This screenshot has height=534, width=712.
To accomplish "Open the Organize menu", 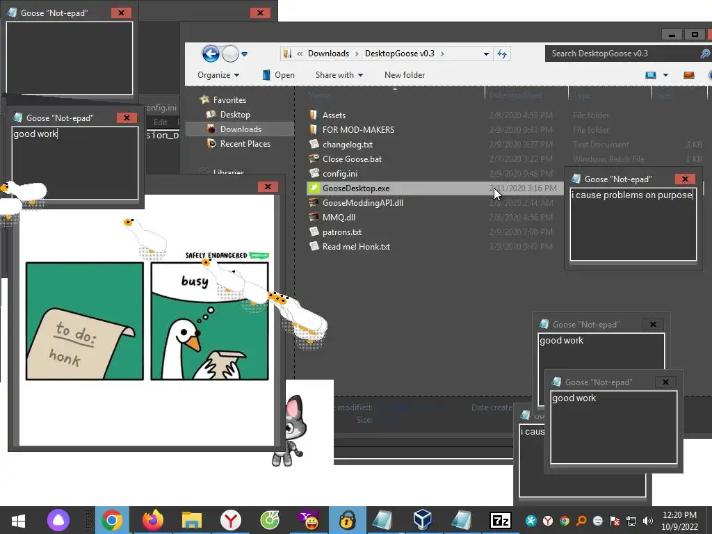I will pos(218,75).
